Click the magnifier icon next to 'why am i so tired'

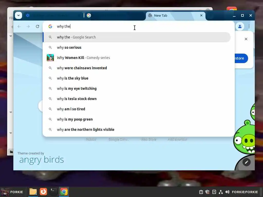pyautogui.click(x=50, y=109)
